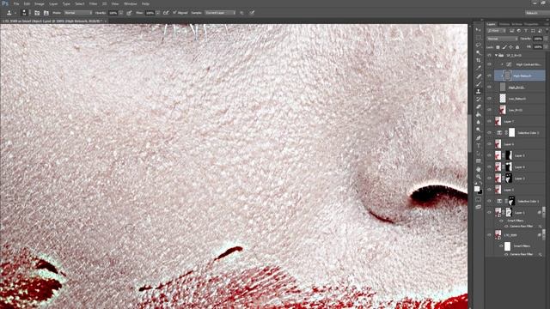Screen dimensions: 550x309
Task: Toggle visibility of Layer 1
Action: [489, 212]
